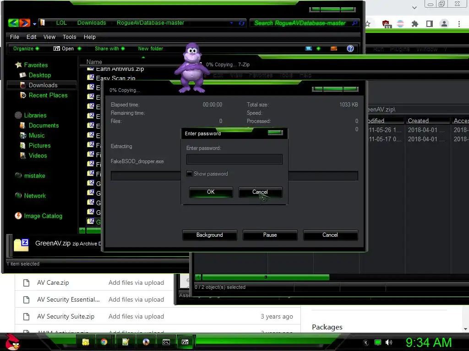Open Videos library in navigation pane
Screen dimensions: 469x351
(38, 155)
